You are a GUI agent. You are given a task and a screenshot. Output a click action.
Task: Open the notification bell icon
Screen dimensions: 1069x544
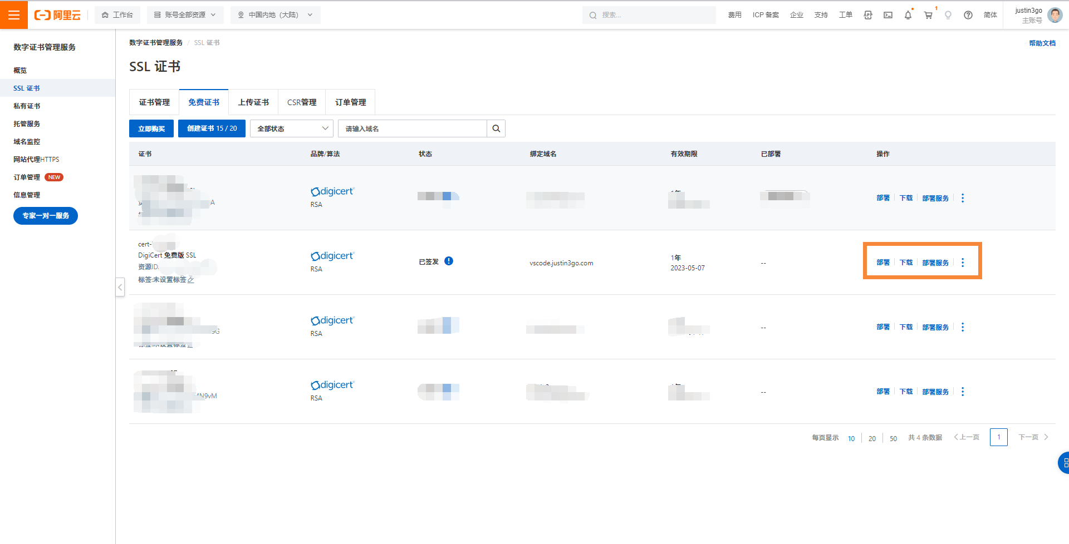pos(908,15)
